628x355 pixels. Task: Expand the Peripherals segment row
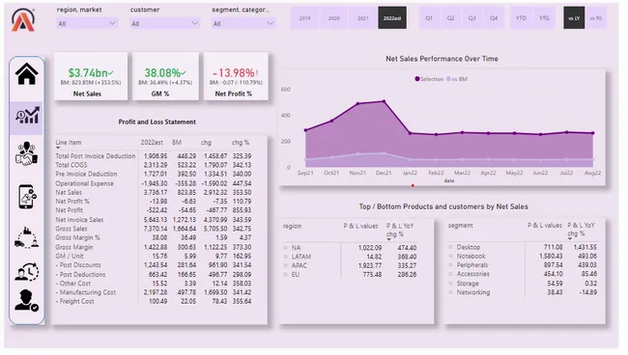tap(450, 264)
